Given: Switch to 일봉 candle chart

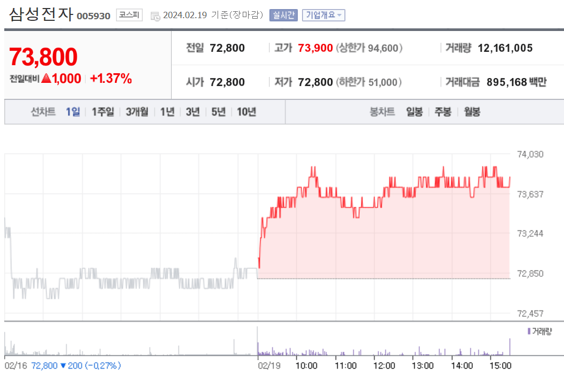Looking at the screenshot, I should point(414,112).
